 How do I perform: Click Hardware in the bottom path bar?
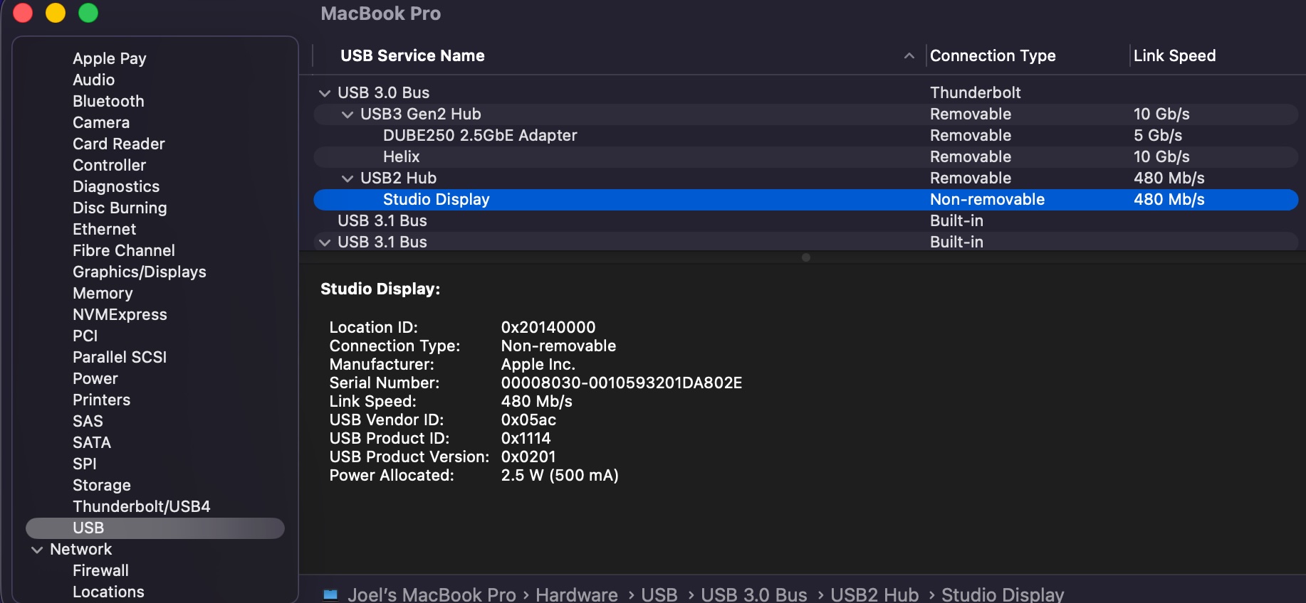point(576,594)
